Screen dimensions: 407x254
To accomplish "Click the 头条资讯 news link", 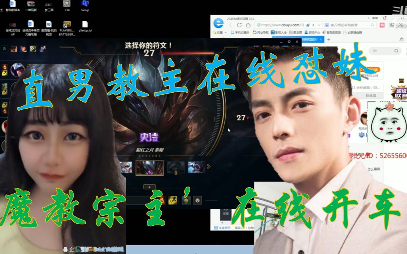I will 222,228.
